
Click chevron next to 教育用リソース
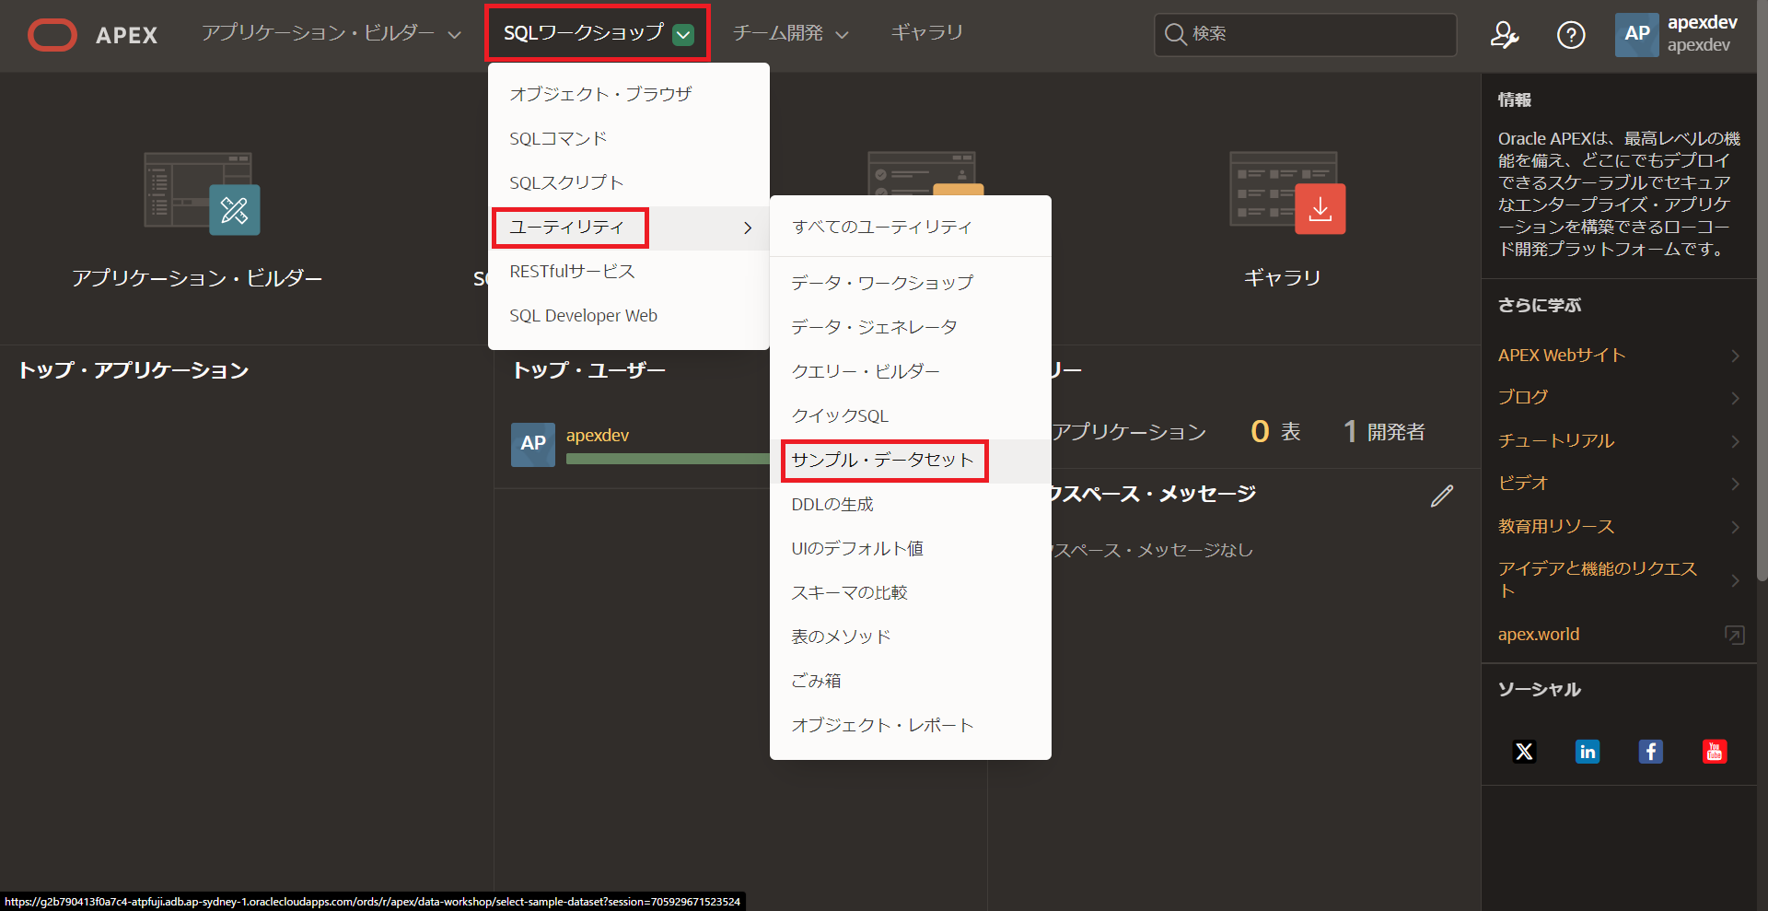(1735, 527)
